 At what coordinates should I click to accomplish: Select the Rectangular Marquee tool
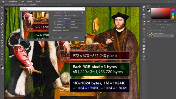point(2,10)
